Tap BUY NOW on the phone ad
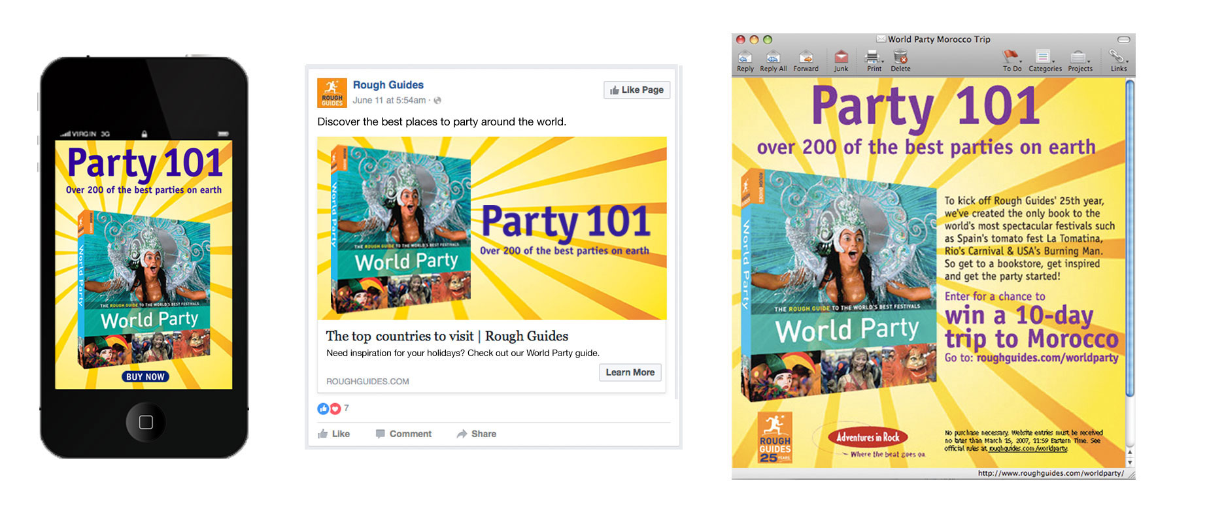Screen dimensions: 1207x511 (145, 377)
